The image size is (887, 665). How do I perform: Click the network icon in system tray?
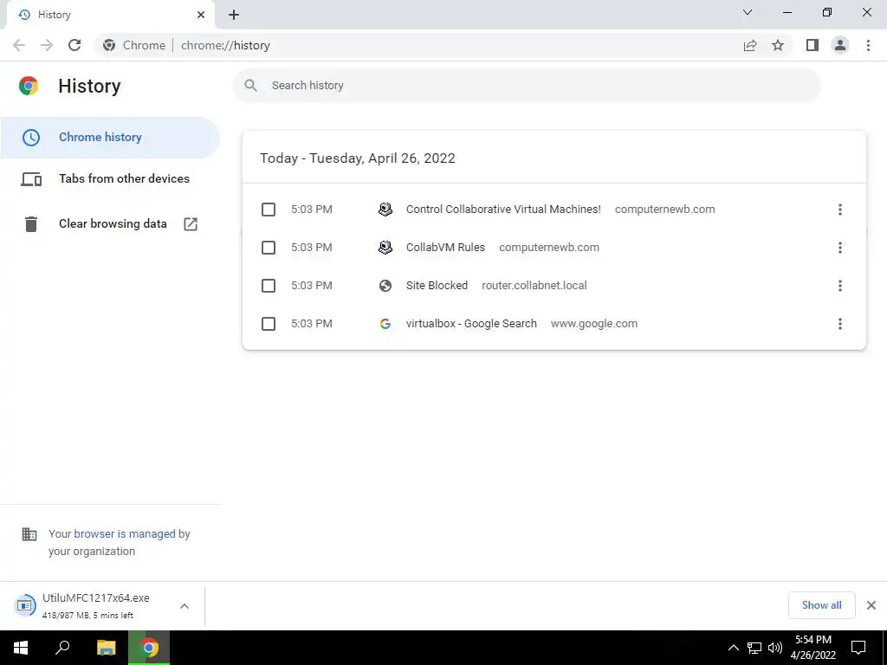point(754,648)
